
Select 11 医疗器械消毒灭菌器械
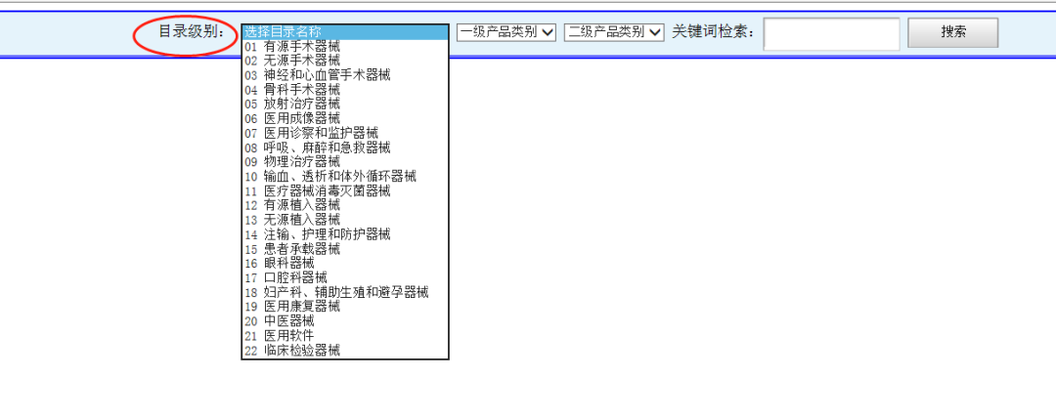pyautogui.click(x=345, y=191)
